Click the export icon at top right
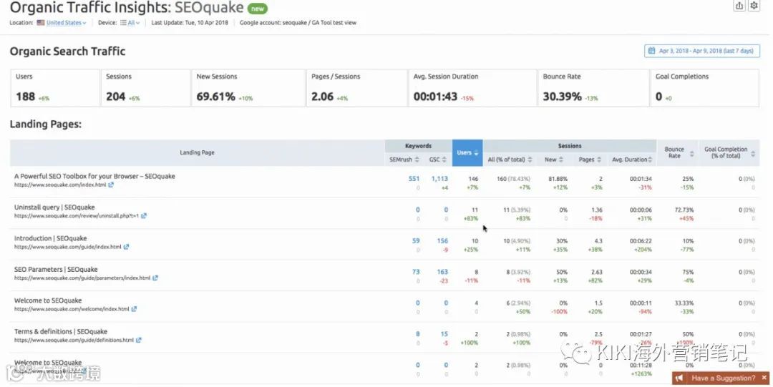Viewport: 773px width, 387px height. point(739,6)
